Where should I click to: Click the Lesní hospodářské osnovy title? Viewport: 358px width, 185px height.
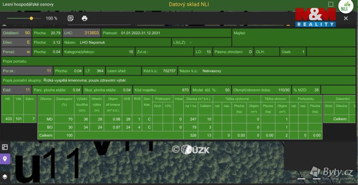(28, 4)
